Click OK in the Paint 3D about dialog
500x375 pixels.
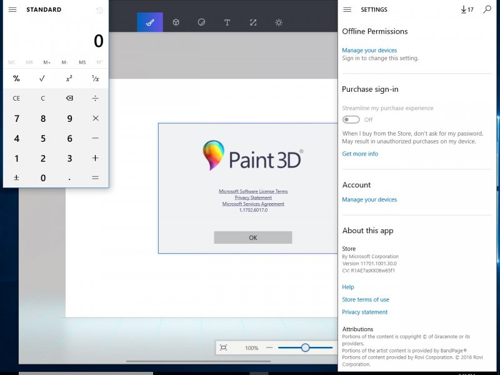pos(253,237)
